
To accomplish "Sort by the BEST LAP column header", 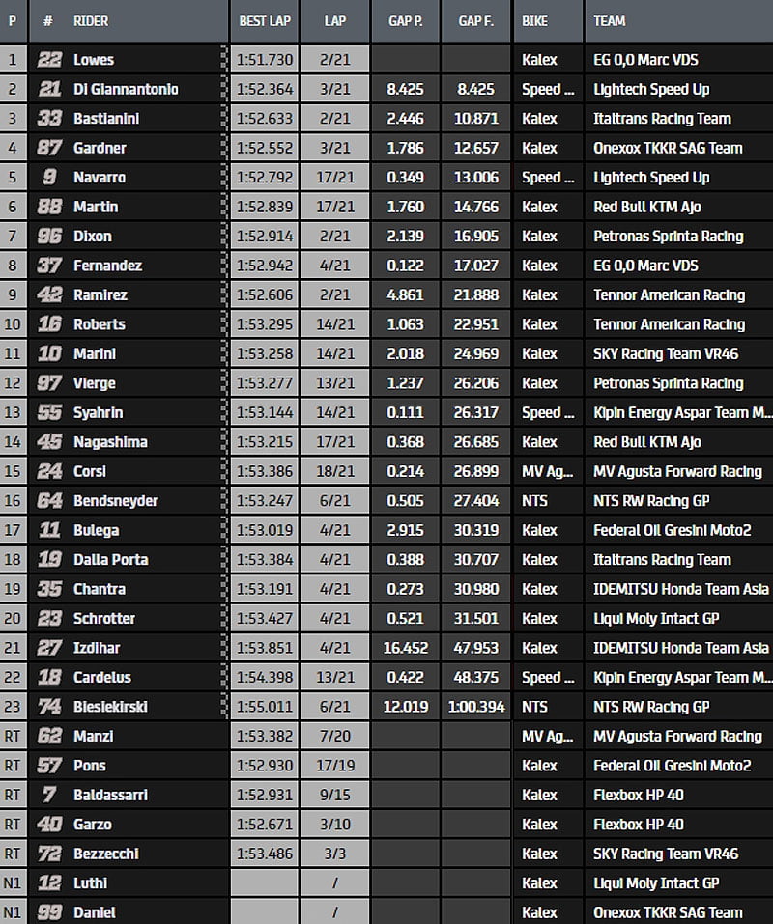I will point(263,20).
